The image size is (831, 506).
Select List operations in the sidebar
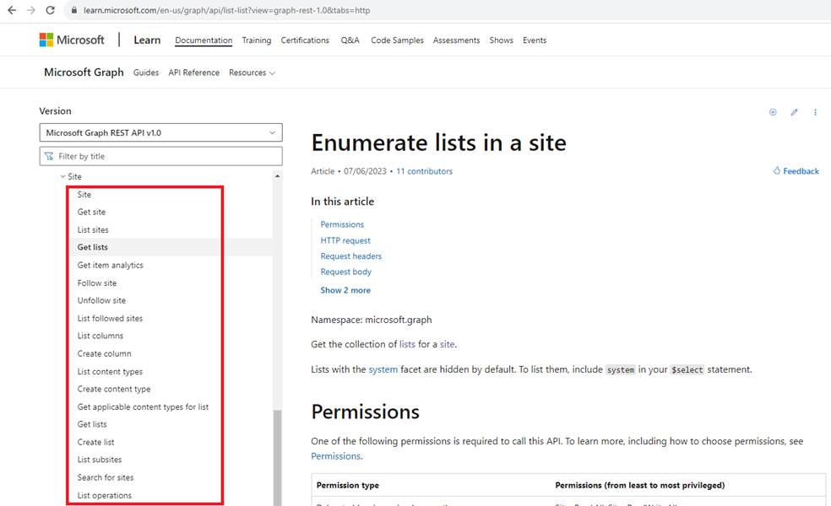tap(105, 495)
